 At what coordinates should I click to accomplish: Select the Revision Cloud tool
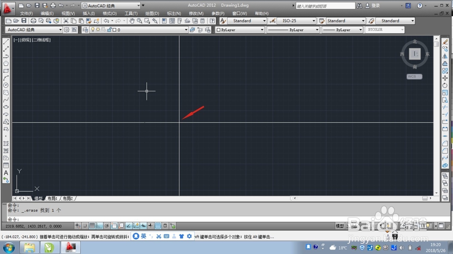click(x=6, y=93)
